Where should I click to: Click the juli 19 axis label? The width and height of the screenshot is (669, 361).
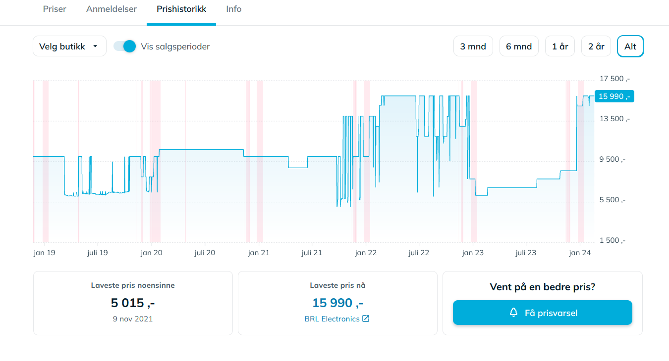(x=97, y=253)
